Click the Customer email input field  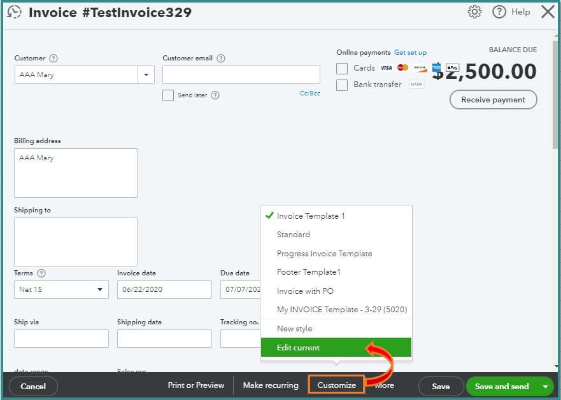coord(241,75)
